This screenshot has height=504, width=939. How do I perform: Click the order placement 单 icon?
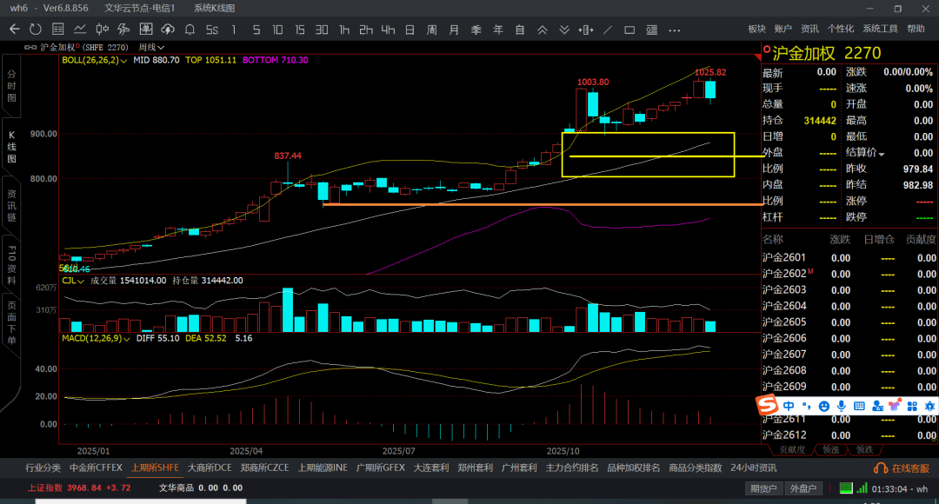145,30
